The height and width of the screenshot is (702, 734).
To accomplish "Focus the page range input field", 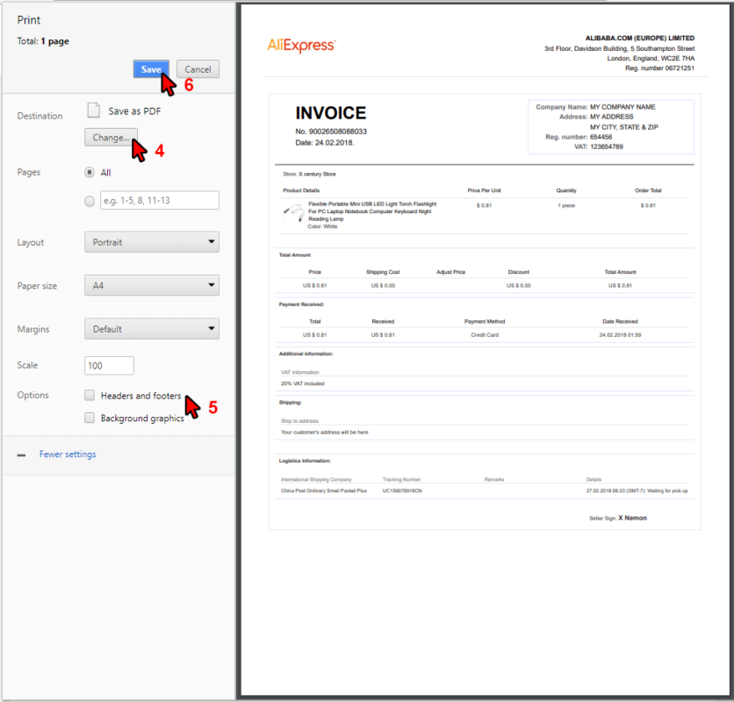I will click(160, 200).
